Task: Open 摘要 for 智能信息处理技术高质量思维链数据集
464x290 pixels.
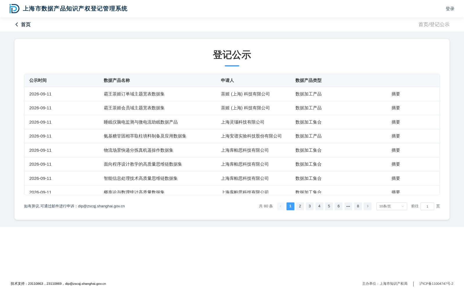Action: pos(396,178)
